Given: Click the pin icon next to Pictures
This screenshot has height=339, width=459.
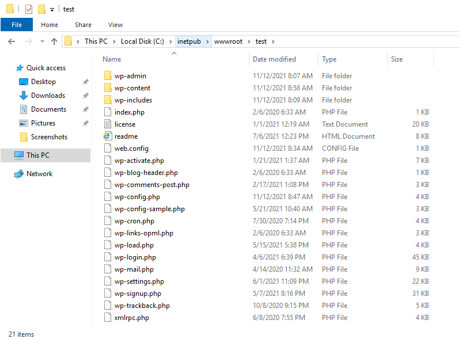Looking at the screenshot, I should click(85, 123).
